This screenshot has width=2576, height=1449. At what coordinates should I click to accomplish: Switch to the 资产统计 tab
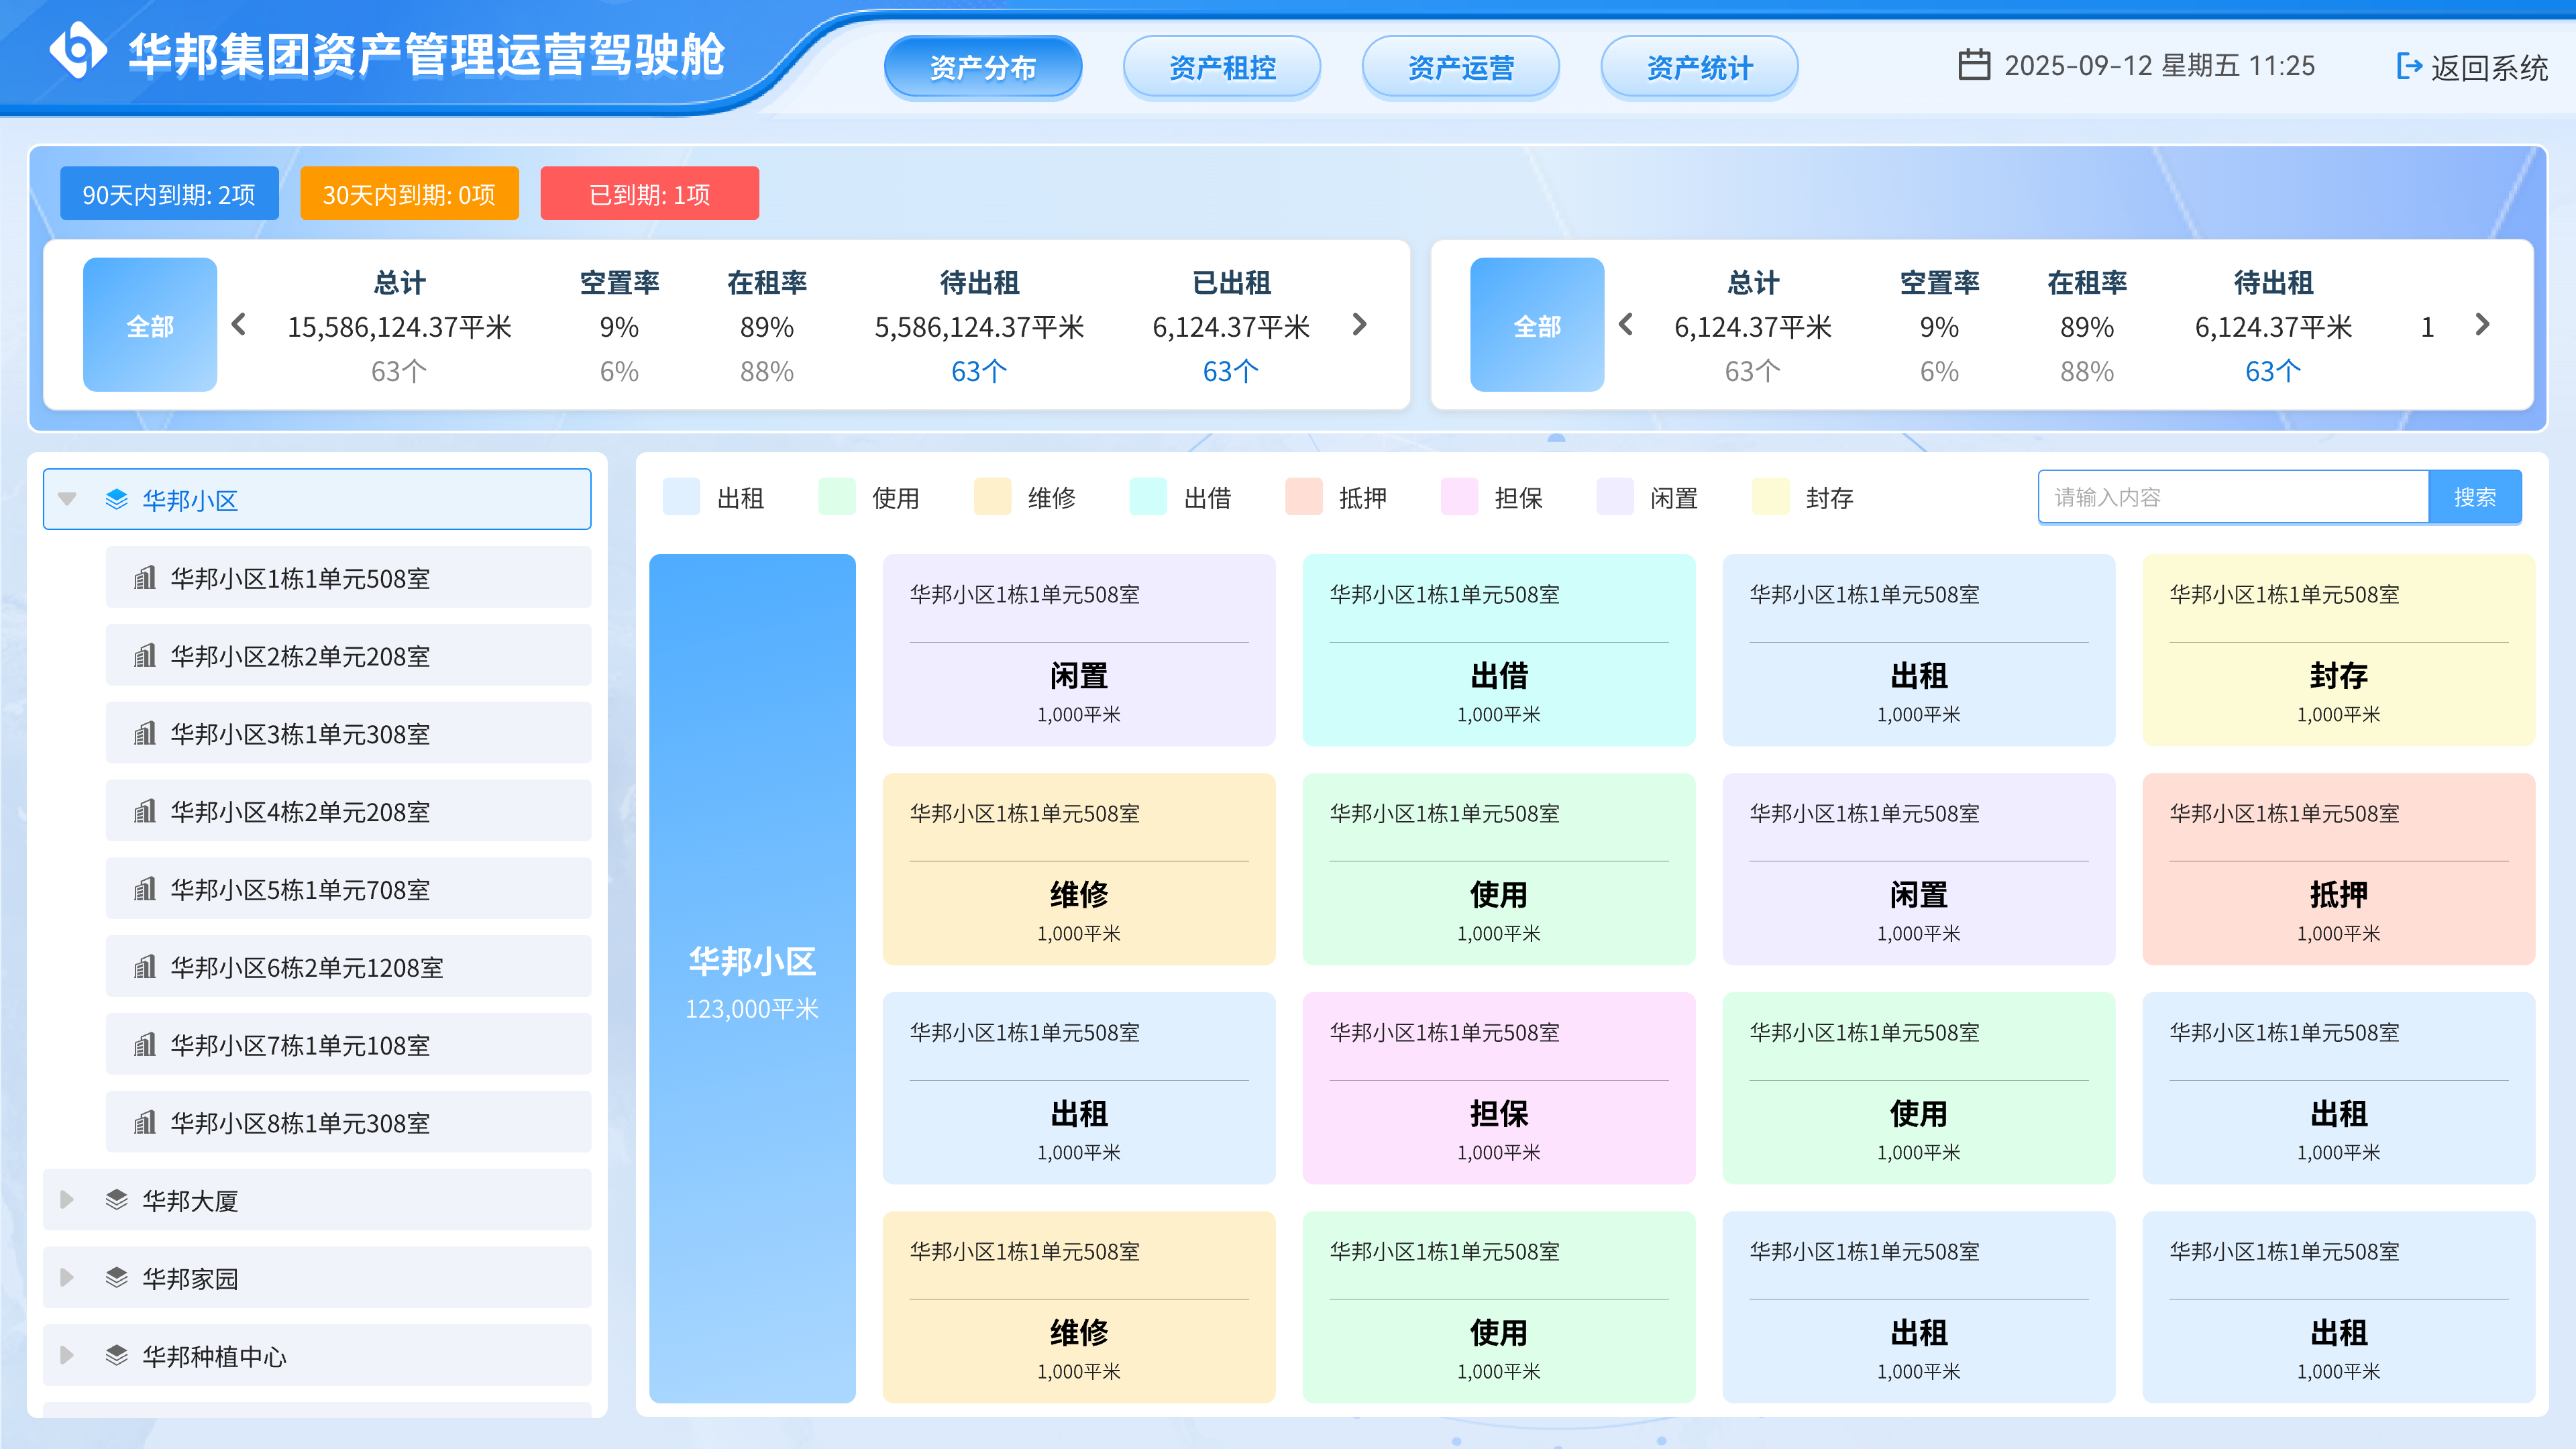1699,66
